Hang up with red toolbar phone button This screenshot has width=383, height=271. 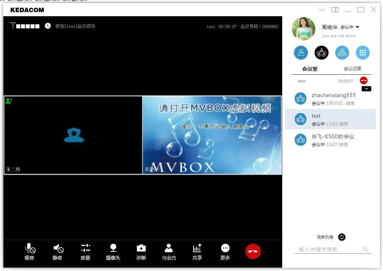click(253, 251)
